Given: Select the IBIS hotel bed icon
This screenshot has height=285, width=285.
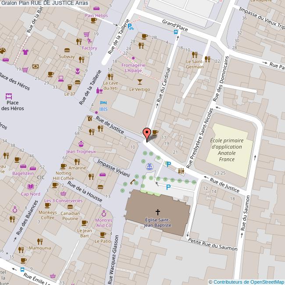Looking at the screenshot, I should (104, 102).
